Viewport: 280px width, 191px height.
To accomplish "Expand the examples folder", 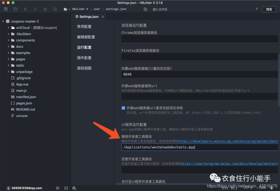I will click(8, 53).
